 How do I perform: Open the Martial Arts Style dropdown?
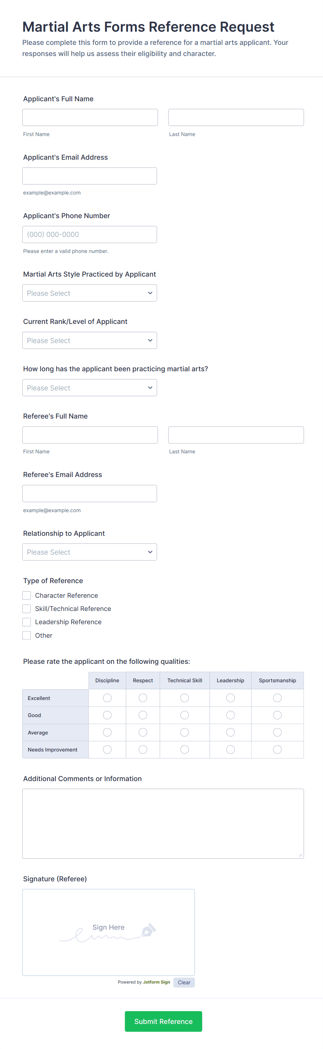[89, 293]
